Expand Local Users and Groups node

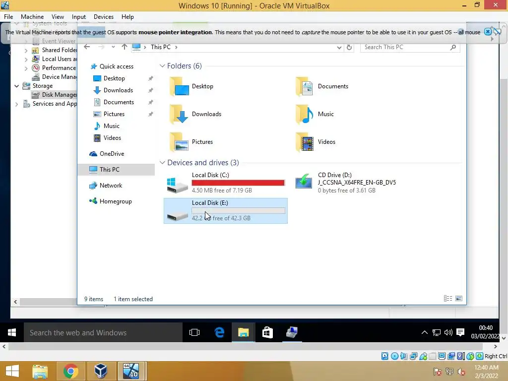pyautogui.click(x=26, y=60)
